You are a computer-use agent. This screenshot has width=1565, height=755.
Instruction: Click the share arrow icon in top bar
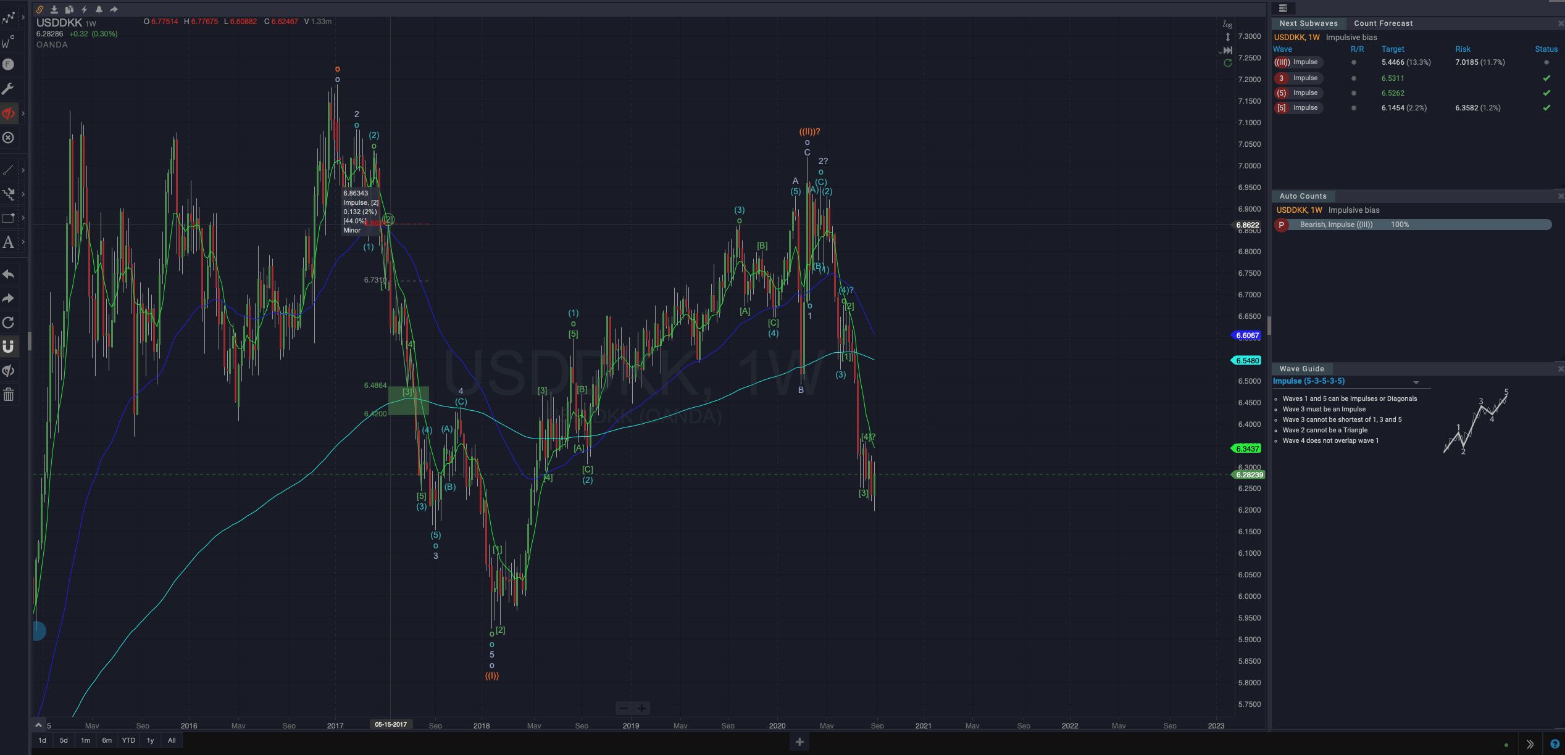pyautogui.click(x=114, y=9)
